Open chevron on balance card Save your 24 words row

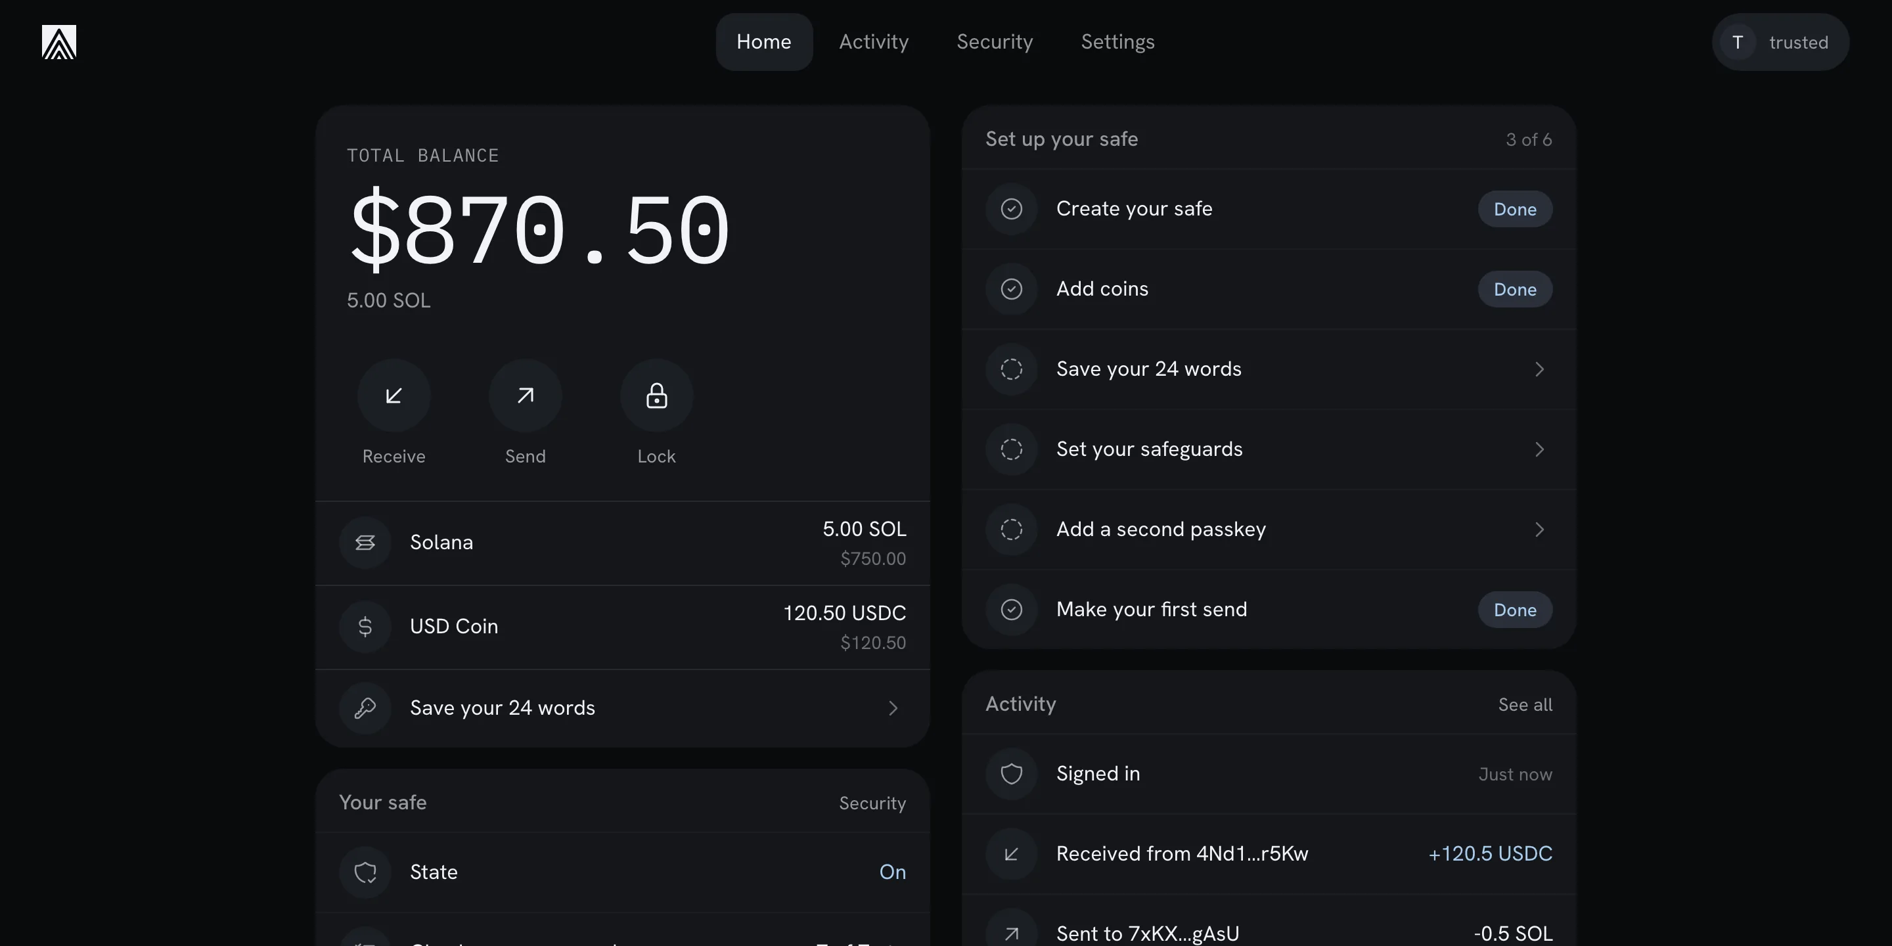(893, 708)
